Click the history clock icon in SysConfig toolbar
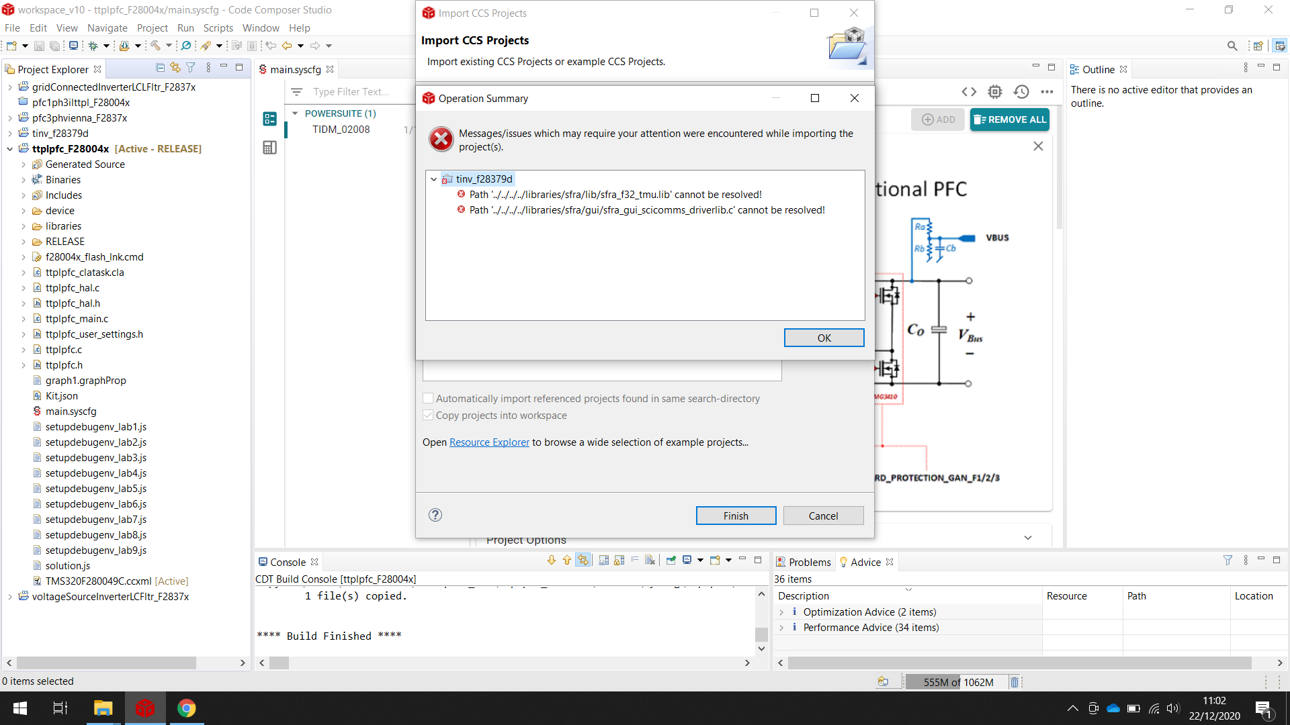This screenshot has height=725, width=1290. click(x=1021, y=92)
